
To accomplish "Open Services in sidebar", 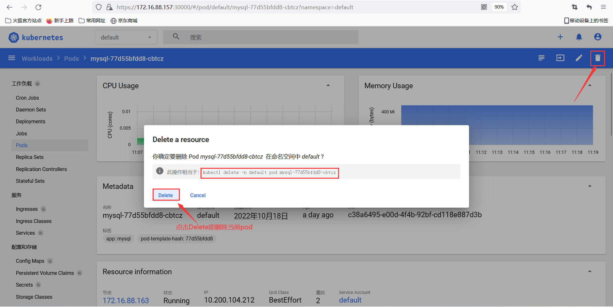I will coord(26,233).
